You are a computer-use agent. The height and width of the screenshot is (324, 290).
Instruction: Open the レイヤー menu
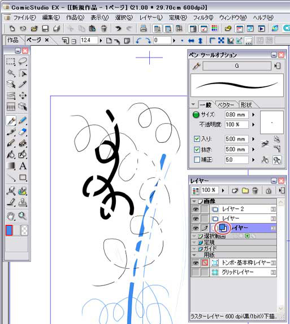(x=151, y=17)
